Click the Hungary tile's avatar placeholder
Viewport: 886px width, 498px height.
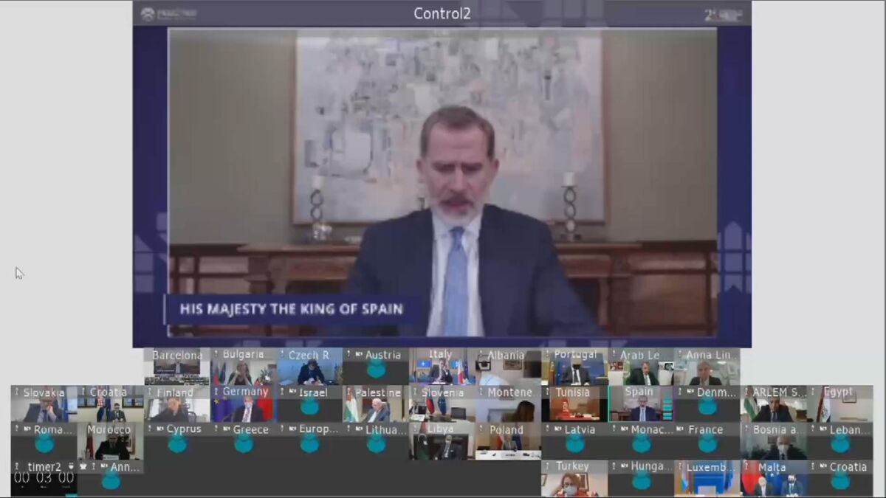(x=641, y=480)
